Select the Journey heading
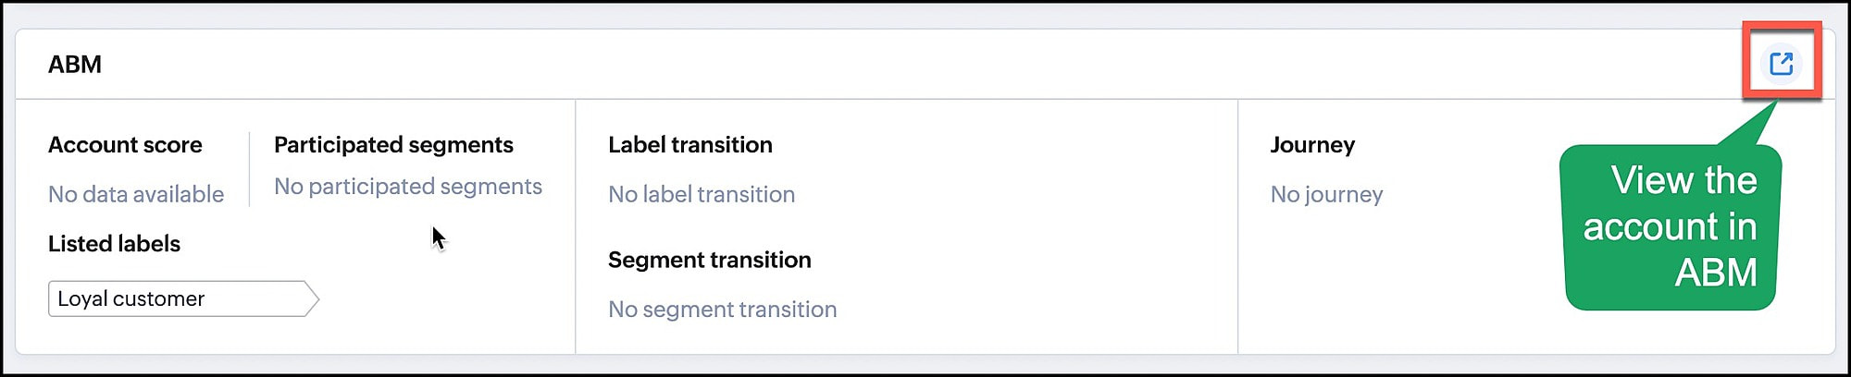1851x377 pixels. click(1312, 145)
